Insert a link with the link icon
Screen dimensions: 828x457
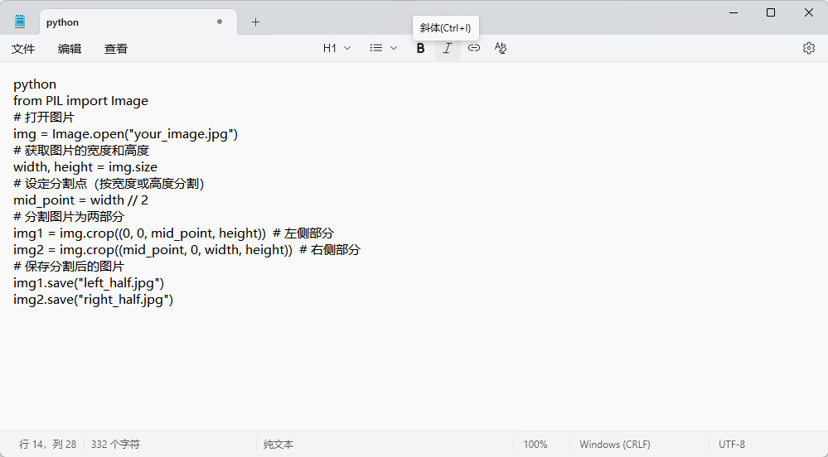click(473, 48)
